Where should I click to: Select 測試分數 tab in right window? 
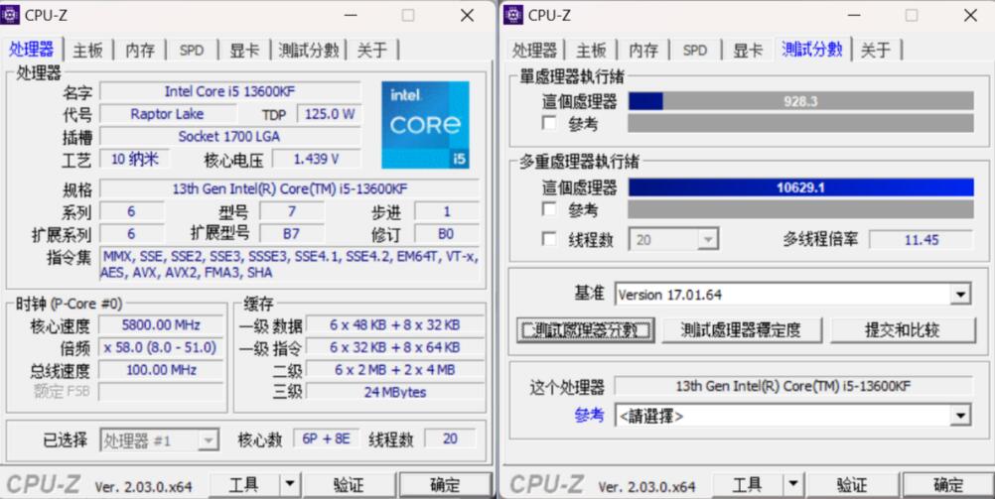click(x=811, y=49)
